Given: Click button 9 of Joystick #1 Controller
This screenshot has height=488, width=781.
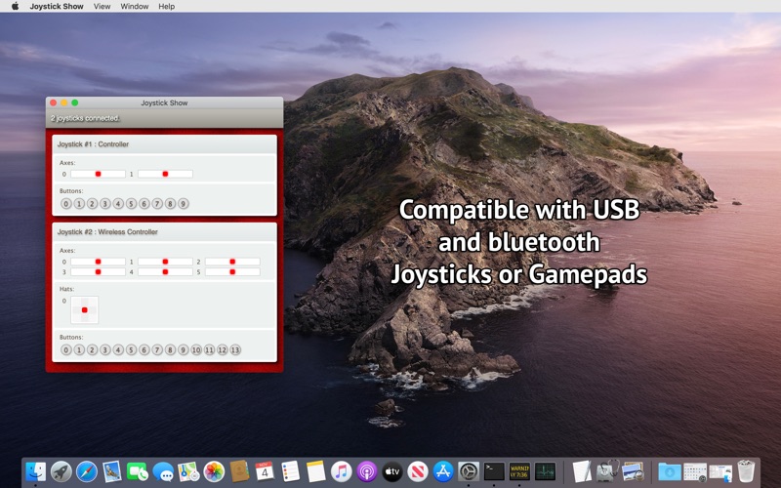Looking at the screenshot, I should click(x=184, y=204).
